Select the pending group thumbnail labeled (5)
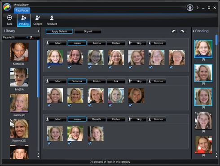 [203, 73]
